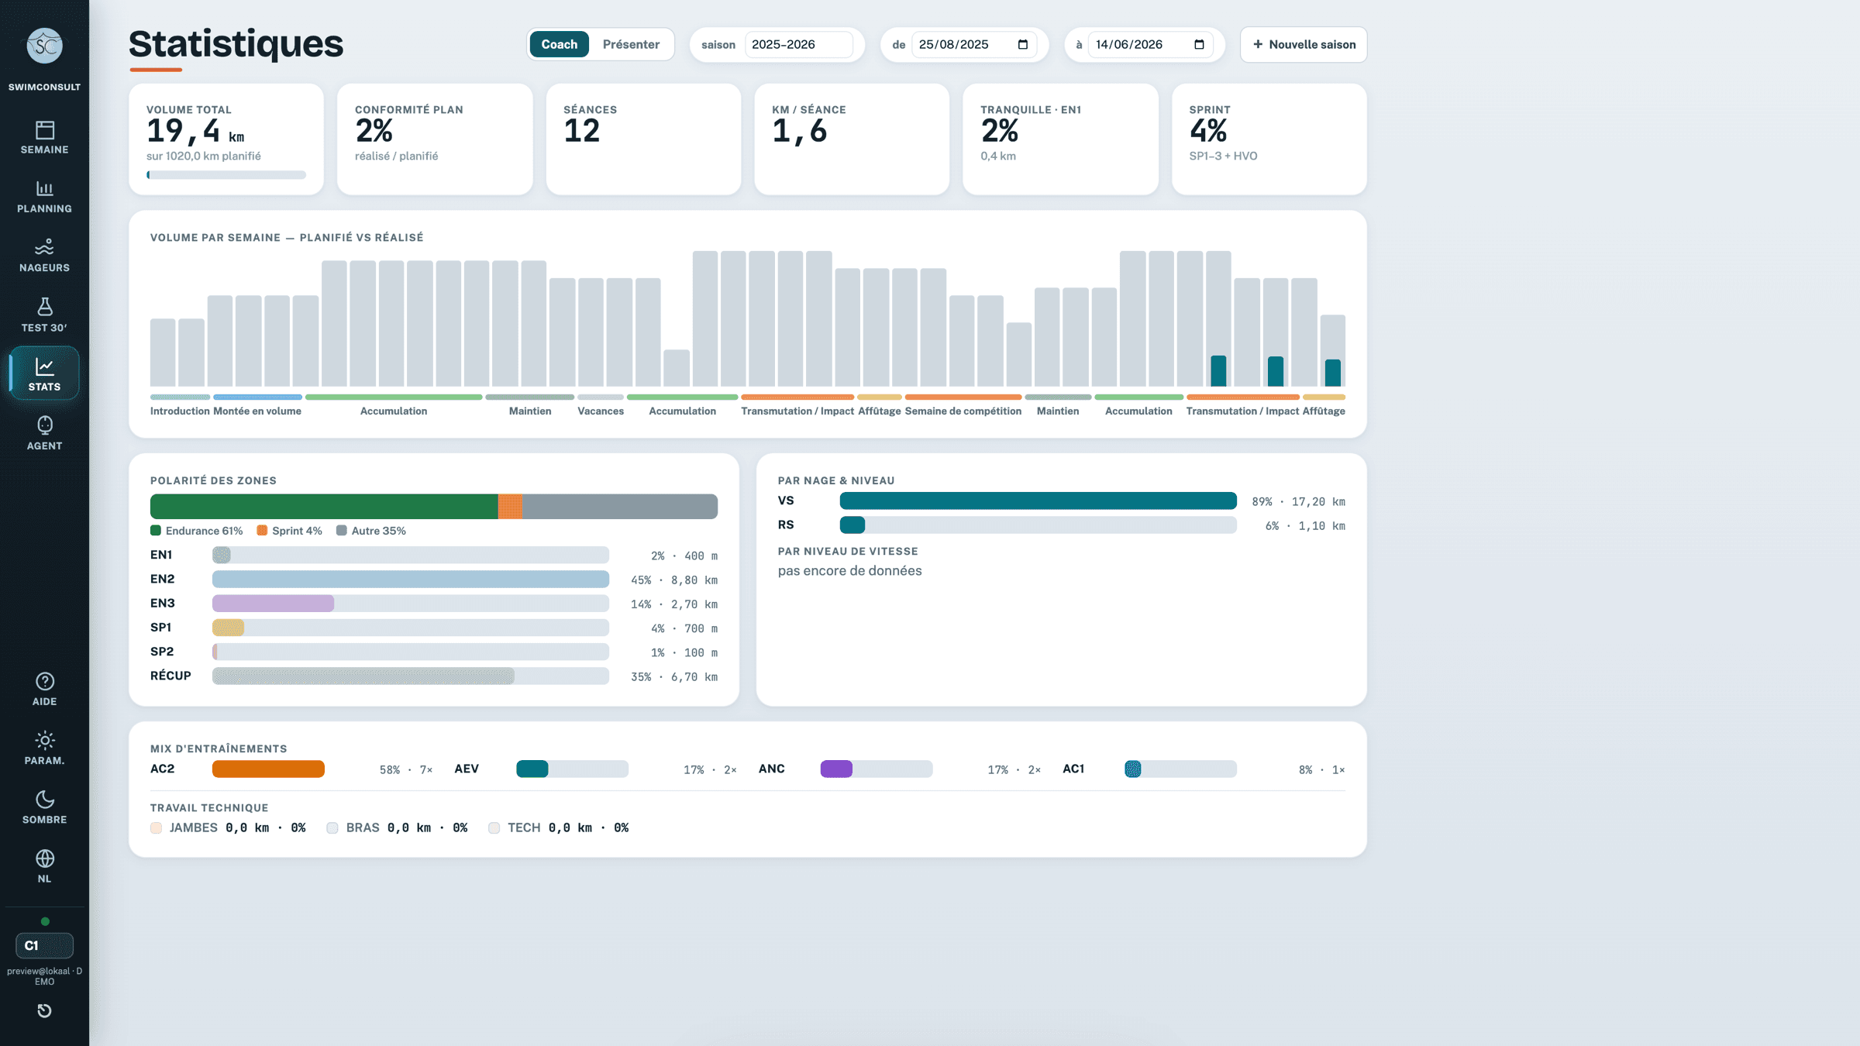Click the ANC purple training mix bar
Viewport: 1860px width, 1046px height.
(877, 769)
